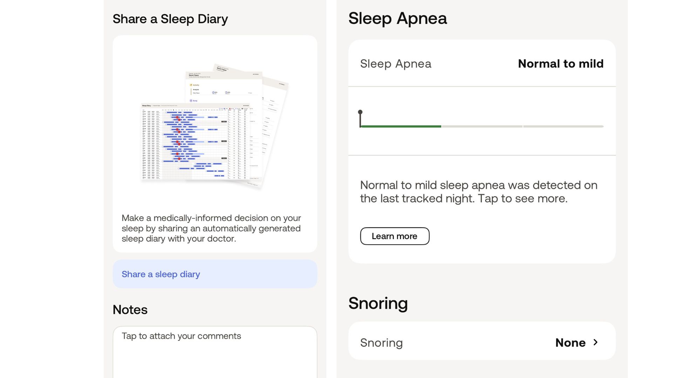Select the sleep apnea severity marker pin
673x378 pixels.
click(360, 113)
